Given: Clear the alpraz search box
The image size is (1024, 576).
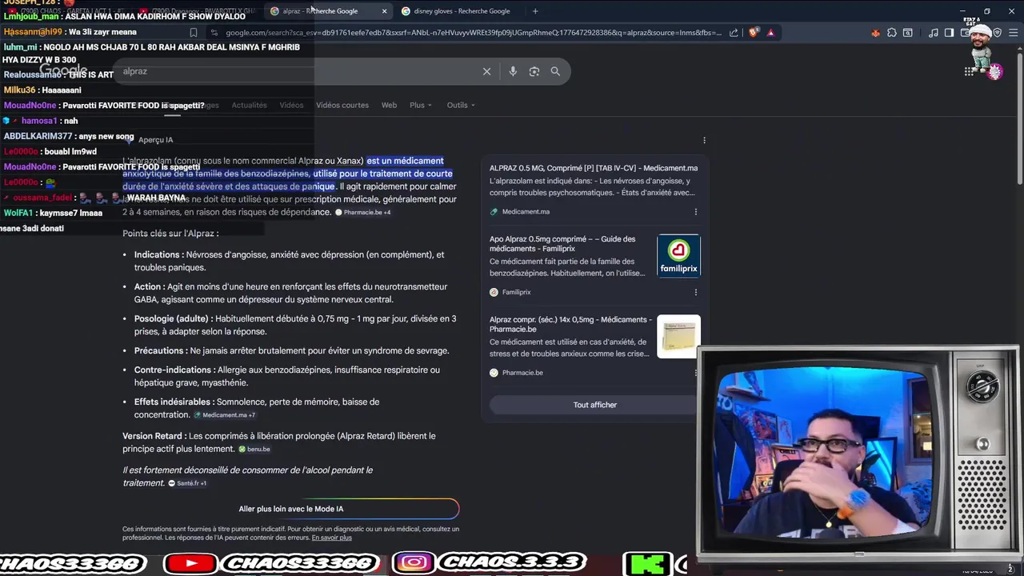Looking at the screenshot, I should click(x=486, y=71).
